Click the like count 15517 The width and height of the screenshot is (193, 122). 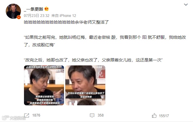click(x=164, y=116)
